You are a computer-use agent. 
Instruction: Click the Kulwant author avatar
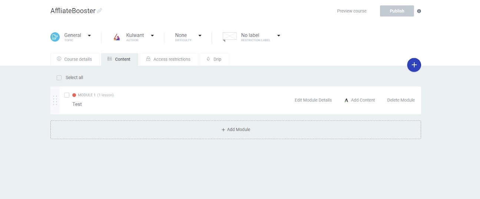coord(117,37)
